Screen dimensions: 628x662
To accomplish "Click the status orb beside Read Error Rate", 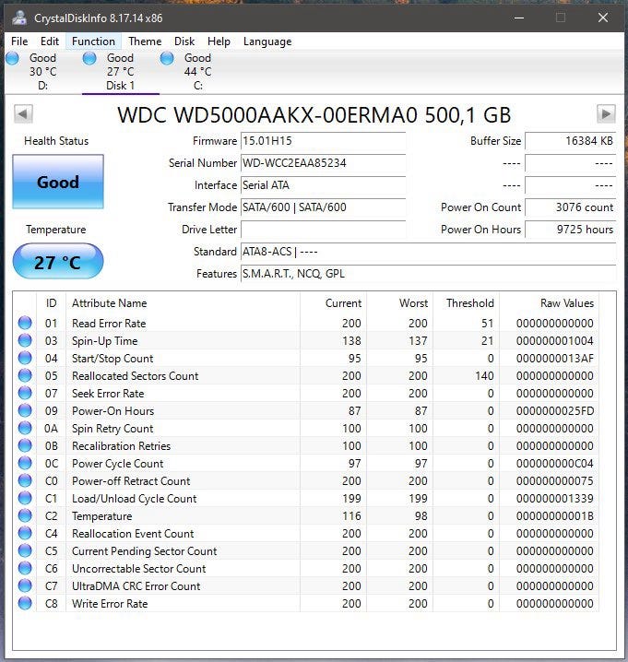I will (x=25, y=324).
